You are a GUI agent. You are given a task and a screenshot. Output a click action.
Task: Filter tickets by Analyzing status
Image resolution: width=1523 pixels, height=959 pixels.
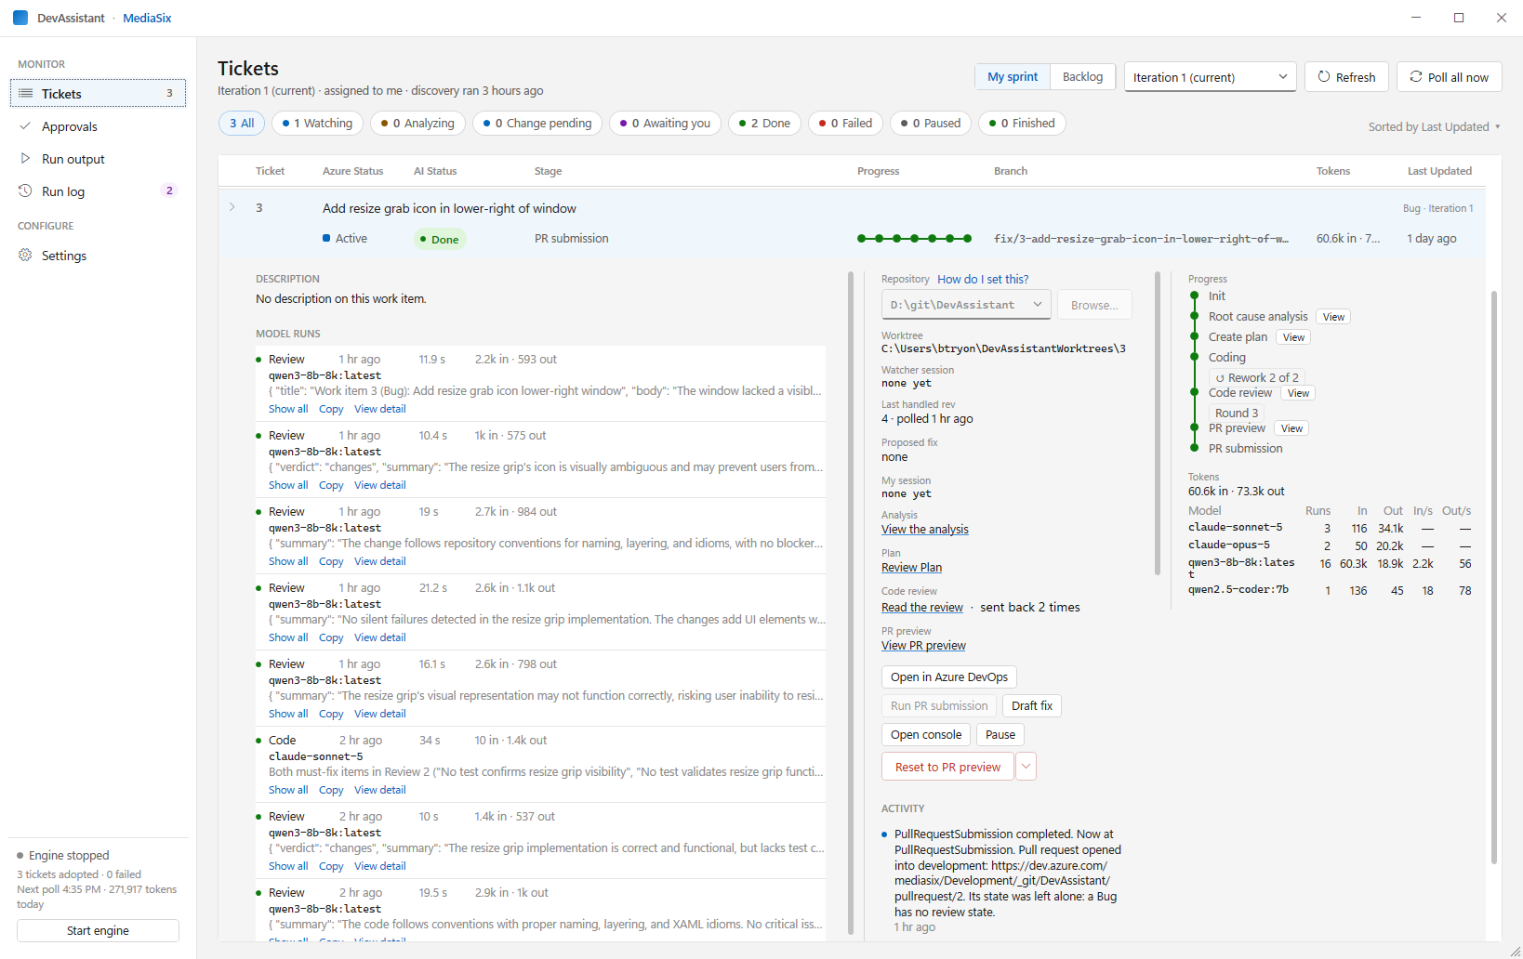point(417,123)
